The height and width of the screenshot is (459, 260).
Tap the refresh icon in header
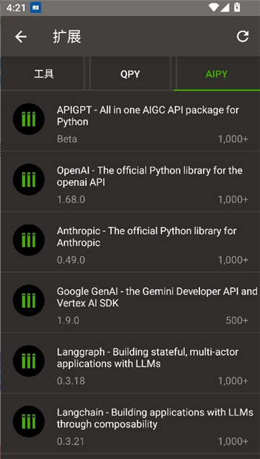[x=243, y=37]
